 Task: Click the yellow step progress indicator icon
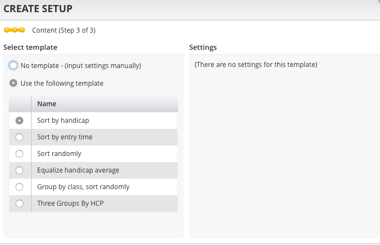click(14, 30)
